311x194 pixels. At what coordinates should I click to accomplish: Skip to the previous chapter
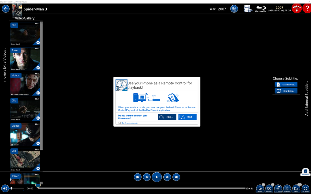[138, 177]
